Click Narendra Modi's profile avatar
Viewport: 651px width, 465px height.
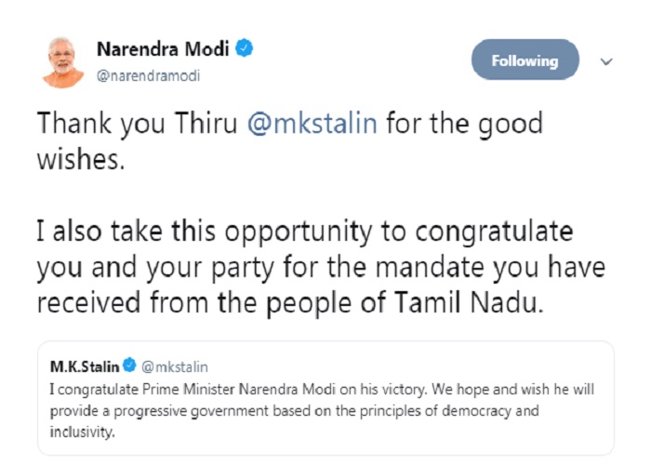[x=63, y=62]
